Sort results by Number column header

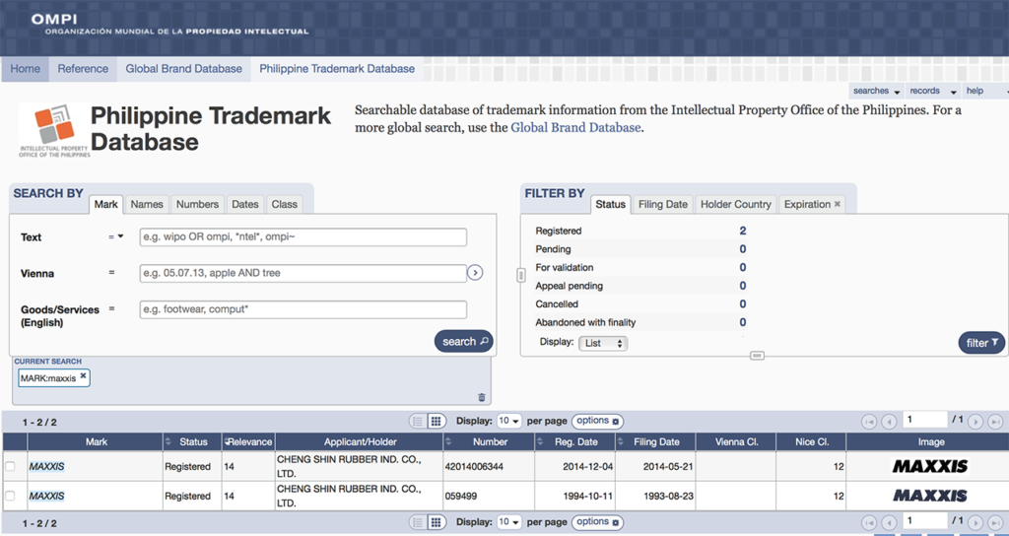click(489, 442)
